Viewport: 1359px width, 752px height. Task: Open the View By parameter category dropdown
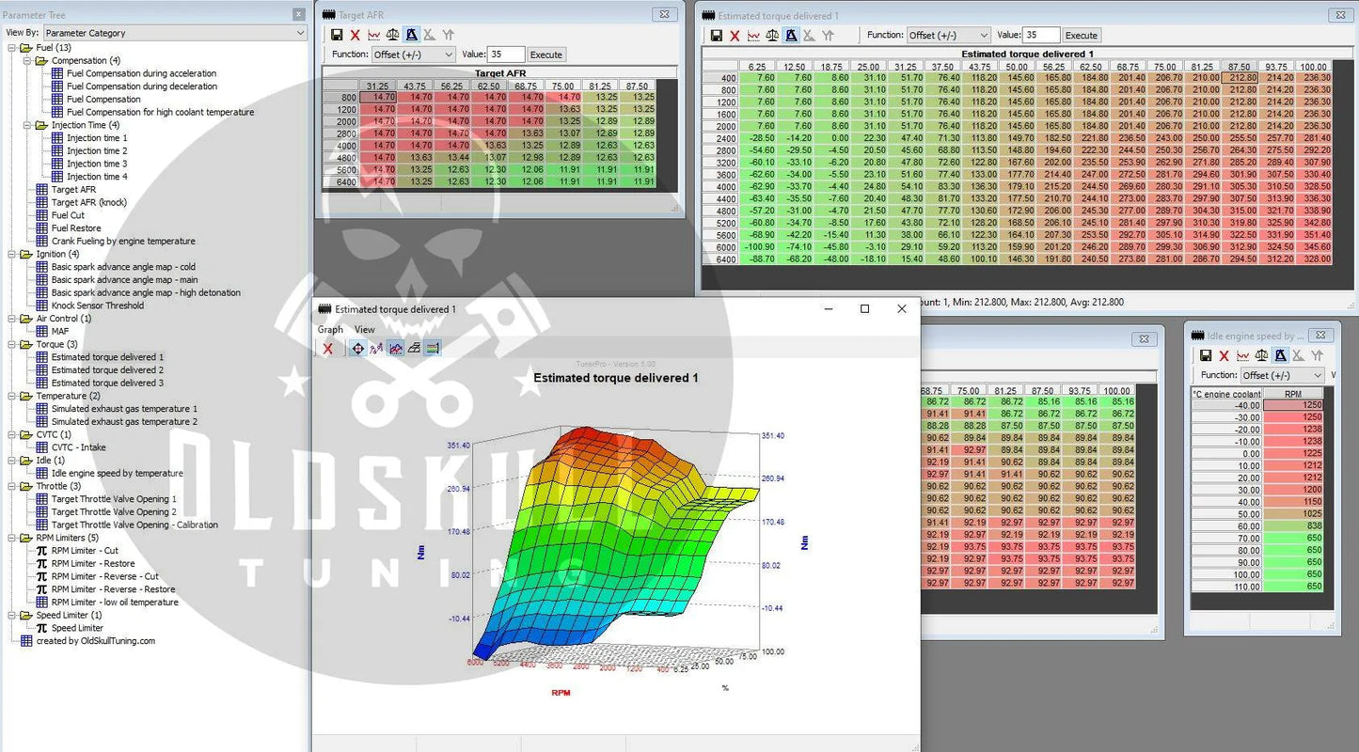click(175, 33)
